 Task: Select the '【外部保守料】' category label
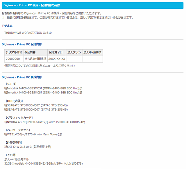click(14, 143)
